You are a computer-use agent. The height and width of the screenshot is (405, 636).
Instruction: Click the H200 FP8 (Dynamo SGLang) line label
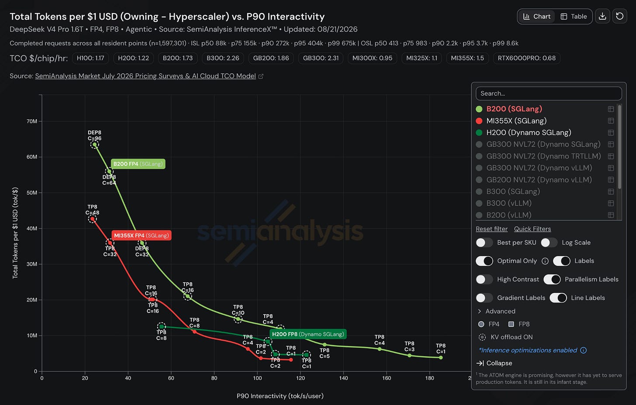pyautogui.click(x=308, y=334)
